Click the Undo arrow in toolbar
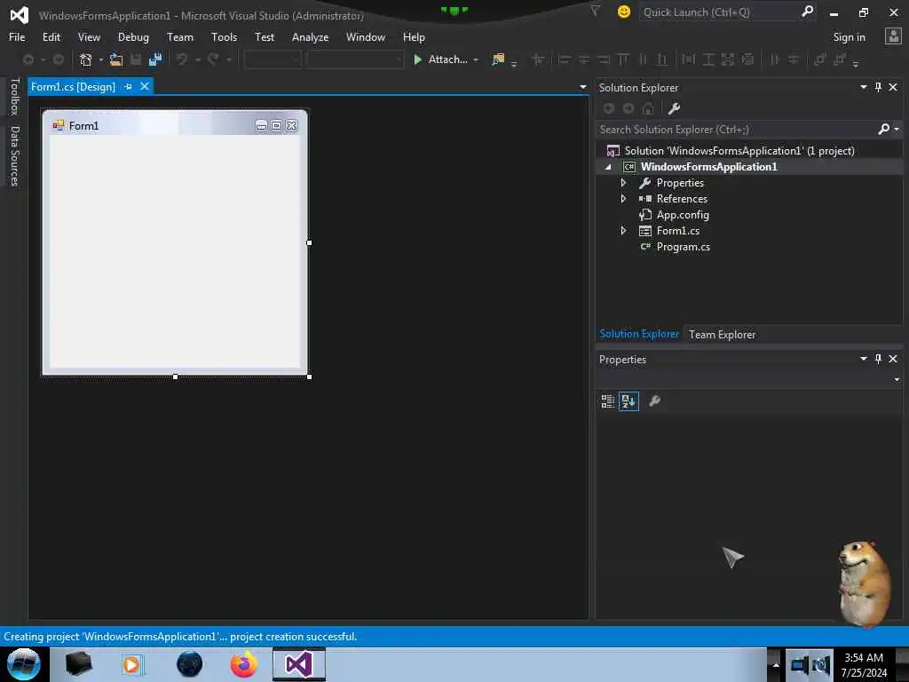 pyautogui.click(x=181, y=59)
